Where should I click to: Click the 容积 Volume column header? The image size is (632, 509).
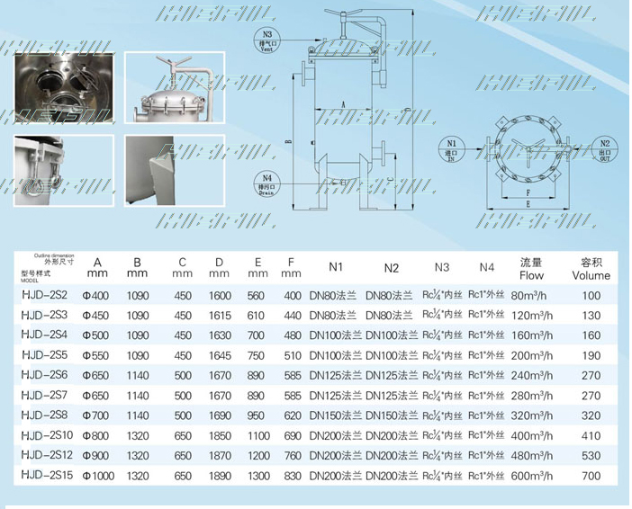click(x=591, y=269)
